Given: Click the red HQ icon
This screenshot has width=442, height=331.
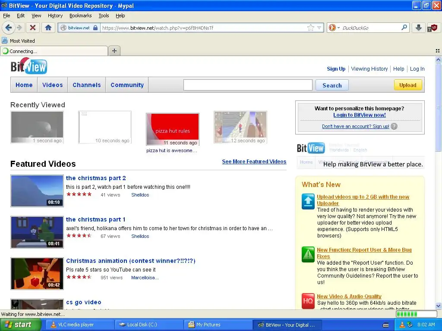Looking at the screenshot, I should pos(308,301).
